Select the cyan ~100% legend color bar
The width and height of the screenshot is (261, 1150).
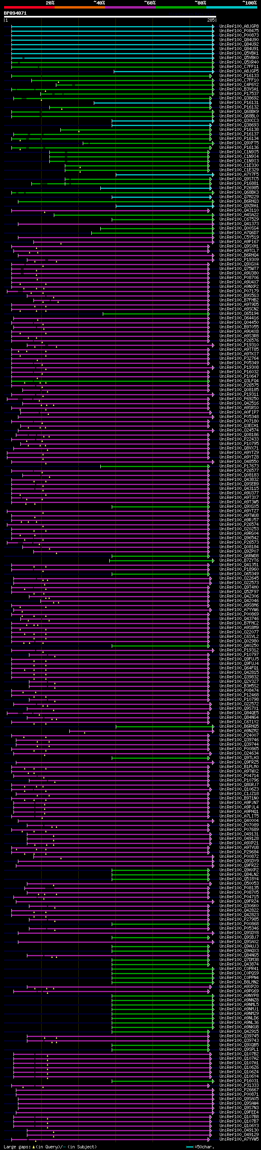(232, 7)
